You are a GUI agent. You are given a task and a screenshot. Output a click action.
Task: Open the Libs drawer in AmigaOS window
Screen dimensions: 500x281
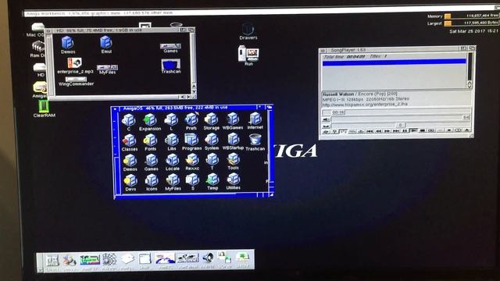[x=172, y=142]
